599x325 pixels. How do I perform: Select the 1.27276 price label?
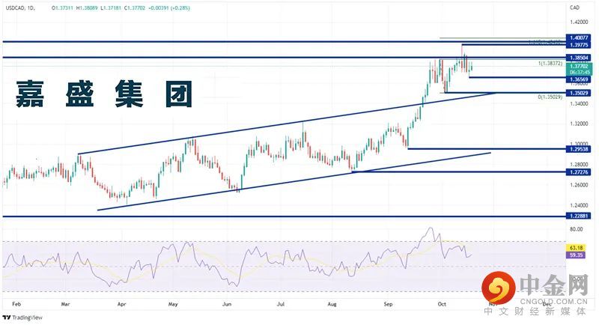point(579,172)
